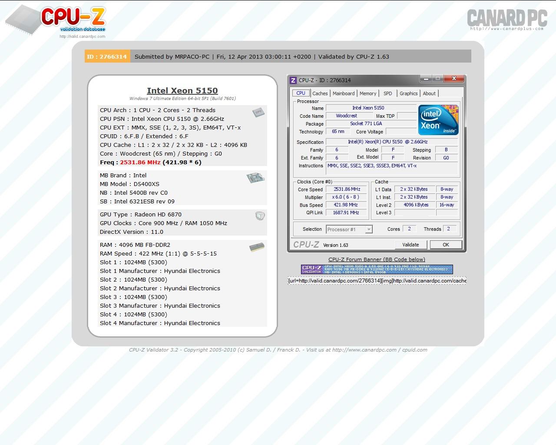
Task: Click CPU-Z Forum Banner BB Code link
Action: pyautogui.click(x=377, y=259)
